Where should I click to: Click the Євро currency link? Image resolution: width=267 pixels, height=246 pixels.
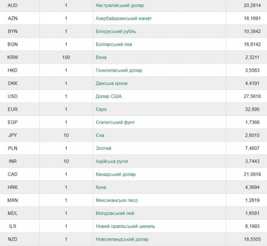[101, 109]
